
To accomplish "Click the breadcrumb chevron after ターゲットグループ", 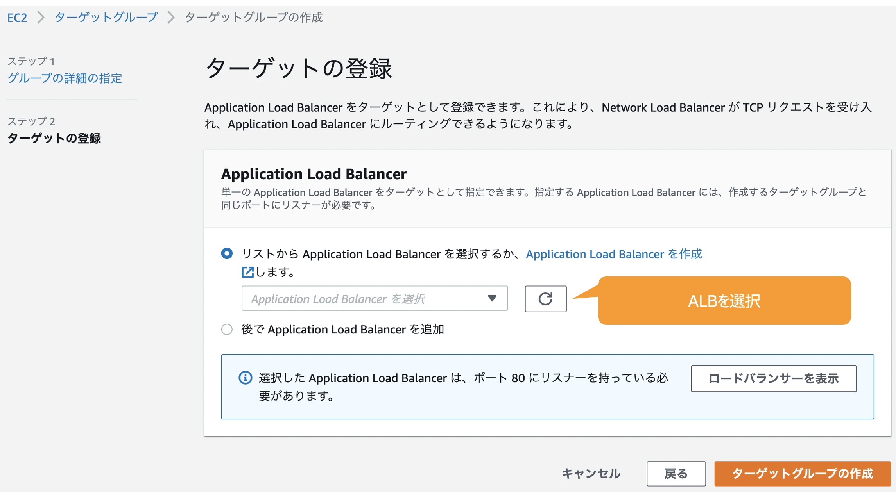I will (171, 18).
